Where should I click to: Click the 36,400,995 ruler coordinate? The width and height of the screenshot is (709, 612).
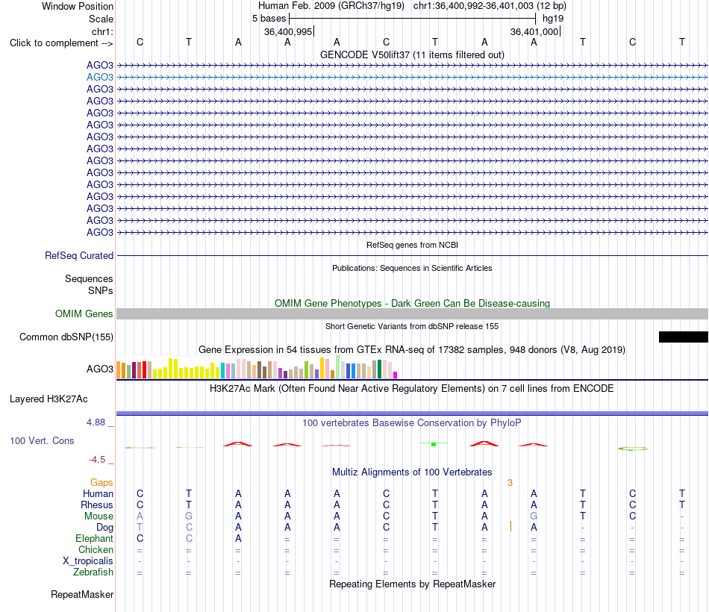tap(288, 31)
